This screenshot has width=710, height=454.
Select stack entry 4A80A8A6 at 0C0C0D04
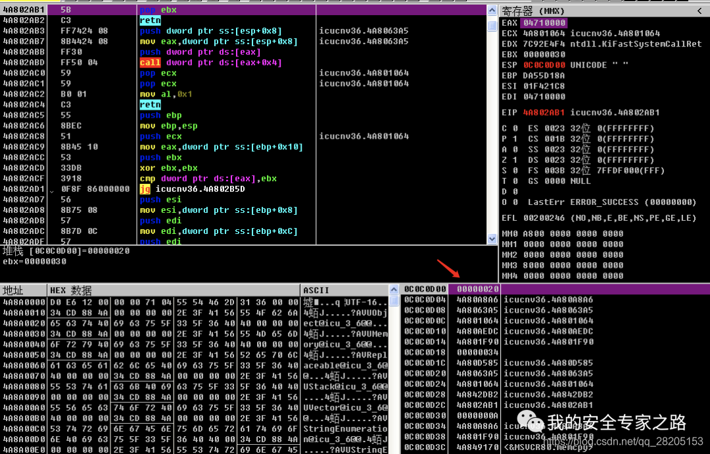click(x=478, y=300)
